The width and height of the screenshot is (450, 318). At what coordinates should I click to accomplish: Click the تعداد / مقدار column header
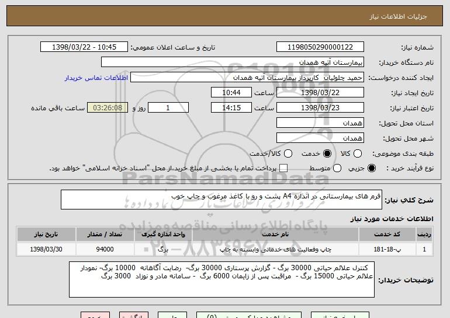(105, 235)
